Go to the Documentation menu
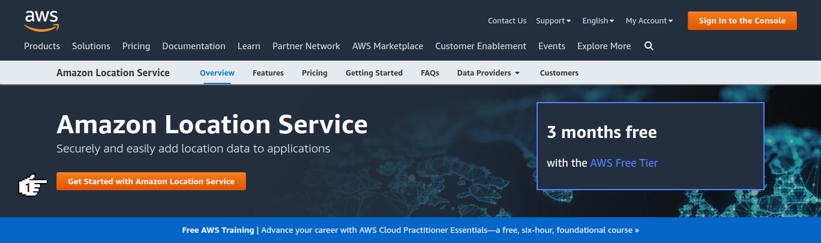This screenshot has height=243, width=821. (194, 46)
